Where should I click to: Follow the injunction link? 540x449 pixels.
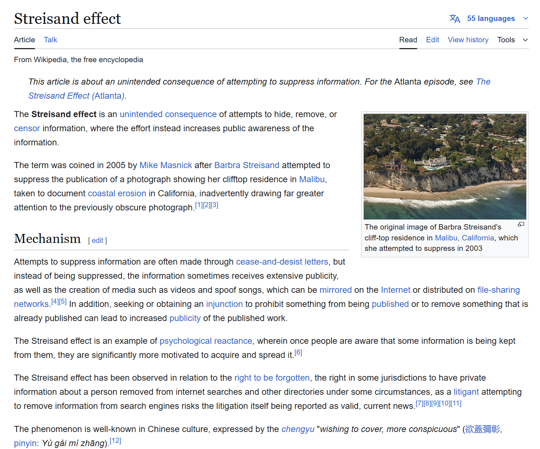pos(224,304)
